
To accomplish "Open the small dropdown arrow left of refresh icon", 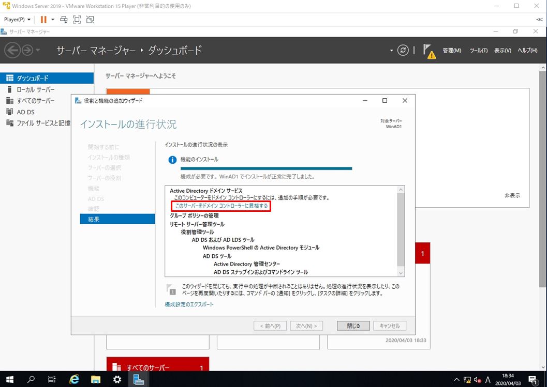I will pyautogui.click(x=391, y=51).
